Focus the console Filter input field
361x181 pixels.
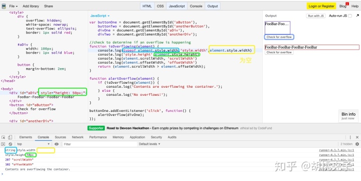99,144
